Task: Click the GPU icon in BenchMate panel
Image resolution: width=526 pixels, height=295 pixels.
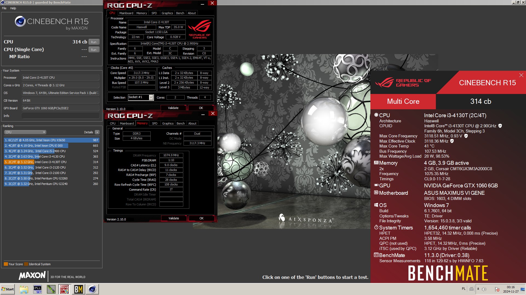Action: click(376, 185)
